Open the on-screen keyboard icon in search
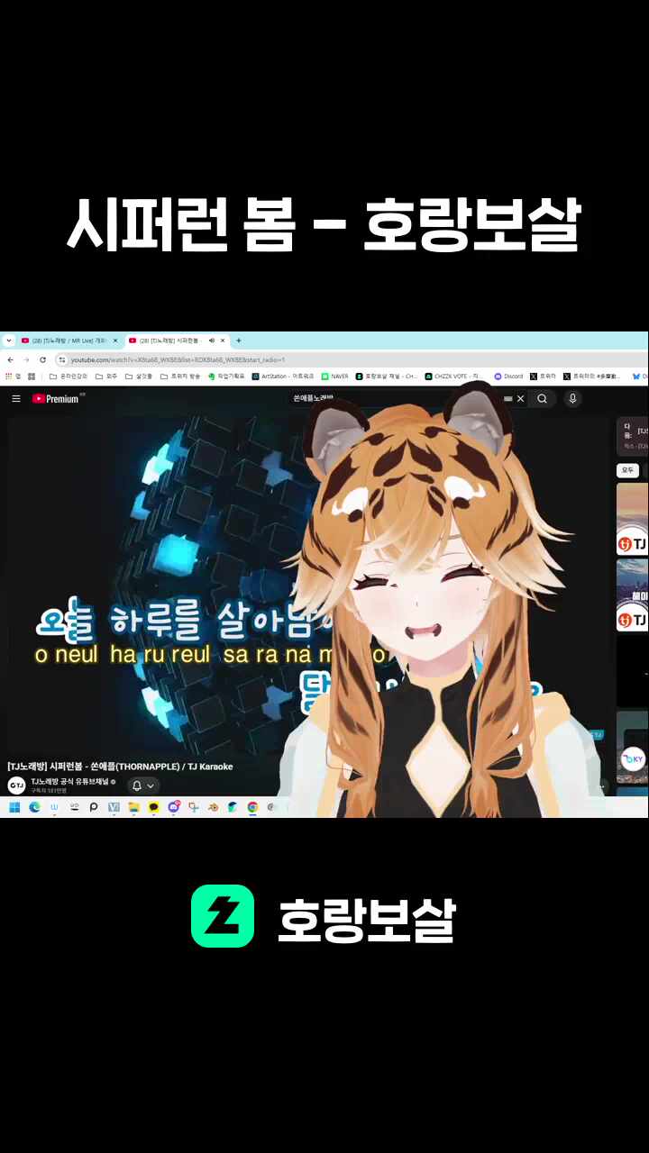This screenshot has height=1153, width=649. (508, 398)
